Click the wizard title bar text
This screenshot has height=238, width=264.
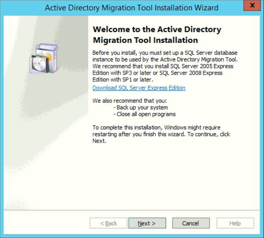click(x=132, y=8)
